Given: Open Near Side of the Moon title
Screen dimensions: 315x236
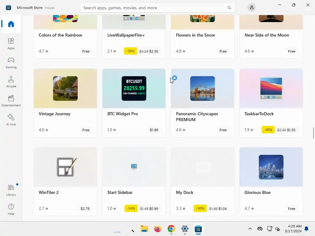Looking at the screenshot, I should [267, 35].
